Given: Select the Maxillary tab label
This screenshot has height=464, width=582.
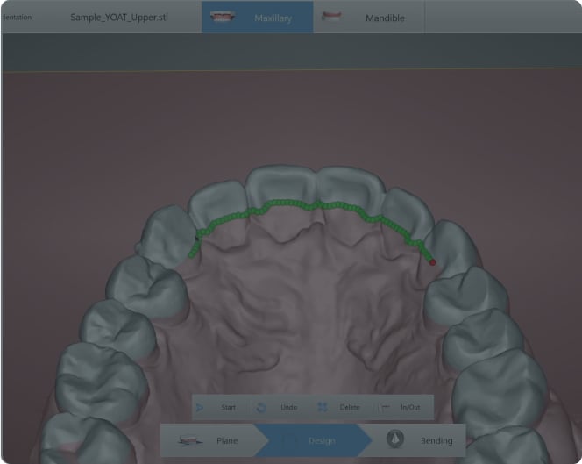Looking at the screenshot, I should click(x=273, y=18).
